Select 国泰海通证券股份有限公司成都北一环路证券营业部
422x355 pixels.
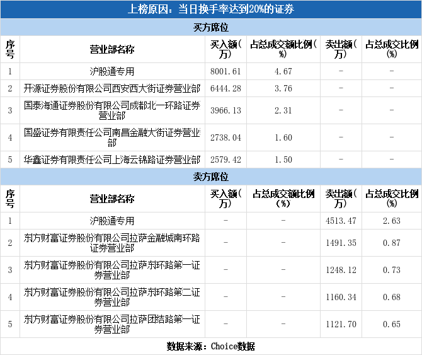[x=112, y=110]
